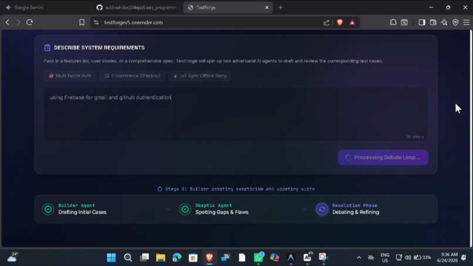The width and height of the screenshot is (473, 266).
Task: Click the Drafting Initial Cases label
Action: pos(82,212)
